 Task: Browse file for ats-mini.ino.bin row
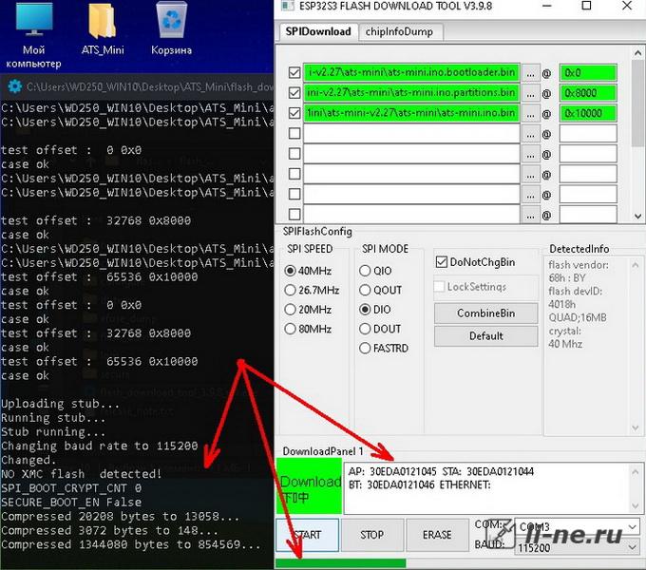click(x=531, y=114)
